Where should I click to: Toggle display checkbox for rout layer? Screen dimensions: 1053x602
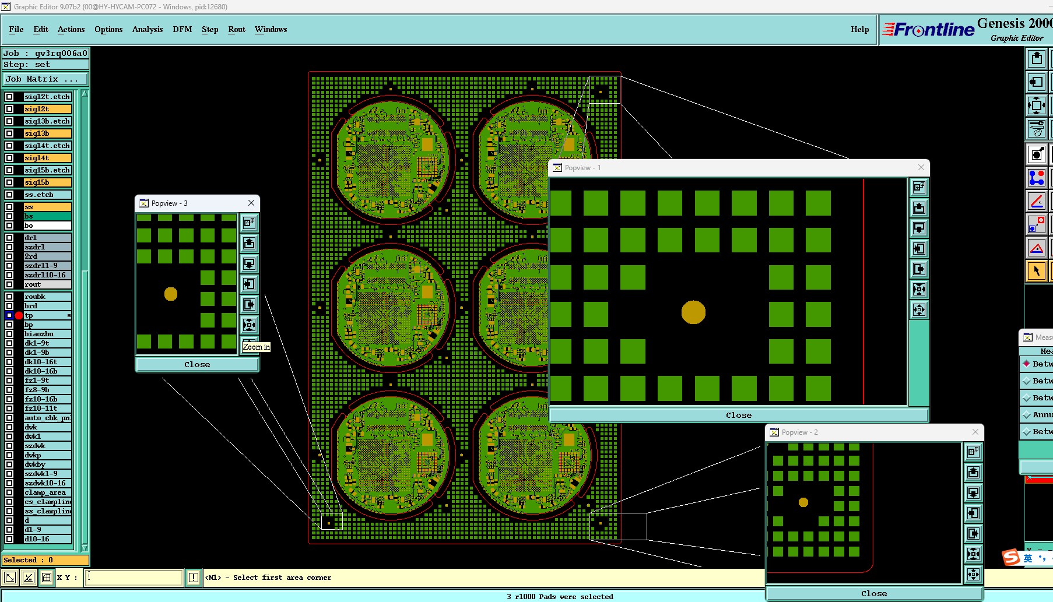(x=9, y=284)
